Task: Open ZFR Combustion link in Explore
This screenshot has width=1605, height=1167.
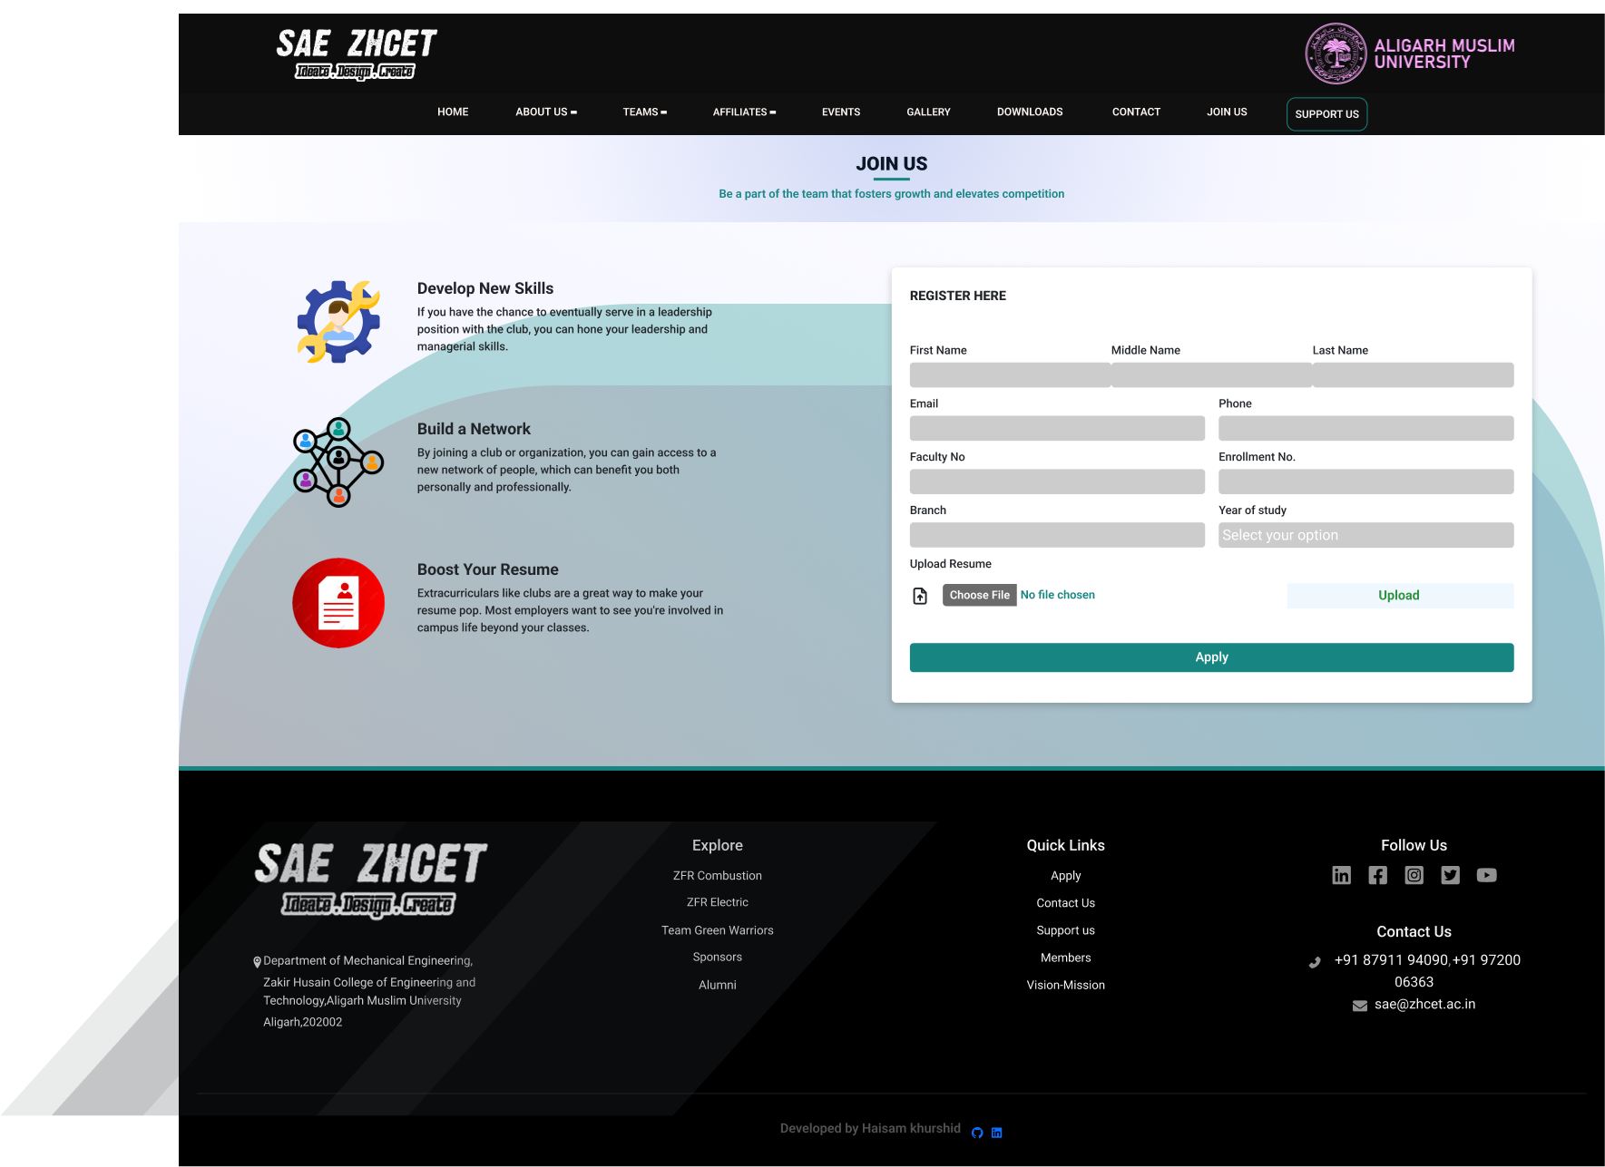Action: click(x=717, y=876)
